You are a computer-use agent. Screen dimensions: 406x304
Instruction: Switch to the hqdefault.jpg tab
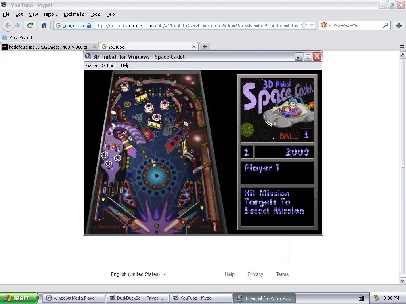click(50, 47)
